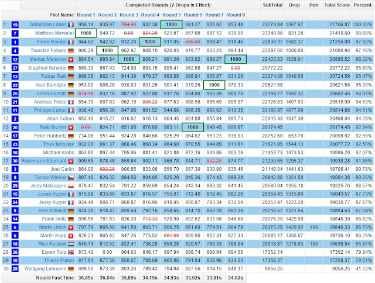This screenshot has height=283, width=375.
Task: Select Reto Blumer's Round 6 score of 1000
Action: [x=193, y=127]
